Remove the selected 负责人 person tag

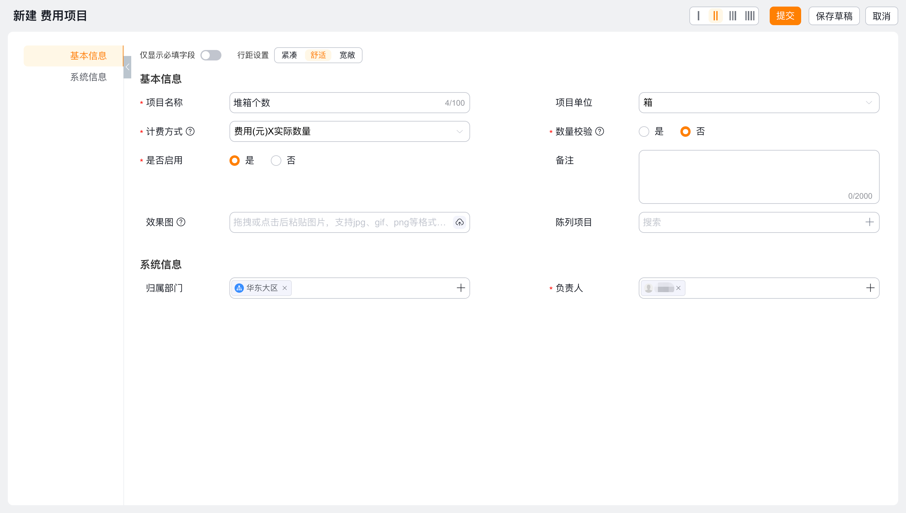coord(678,288)
